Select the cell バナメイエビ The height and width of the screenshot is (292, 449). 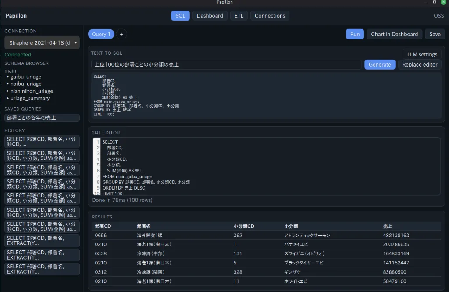[x=296, y=245]
